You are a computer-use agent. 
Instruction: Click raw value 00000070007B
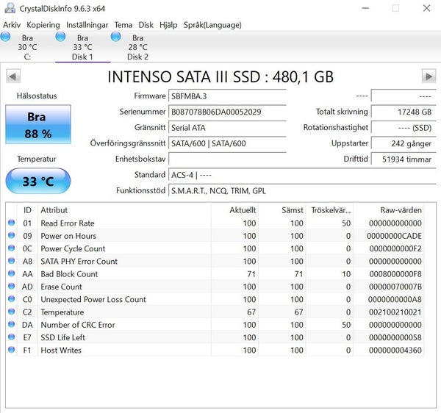point(395,287)
